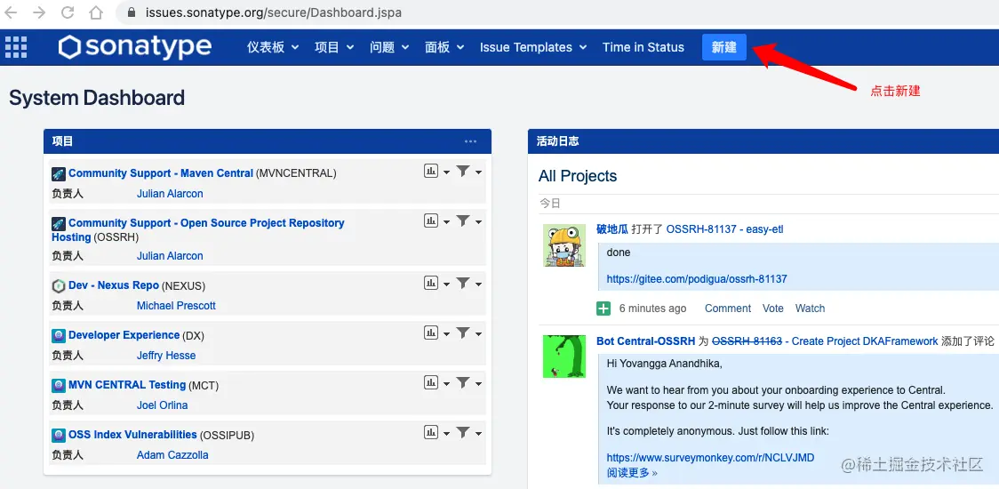Open the Dev - Nexus Repo project link
This screenshot has height=489, width=999.
(x=114, y=285)
